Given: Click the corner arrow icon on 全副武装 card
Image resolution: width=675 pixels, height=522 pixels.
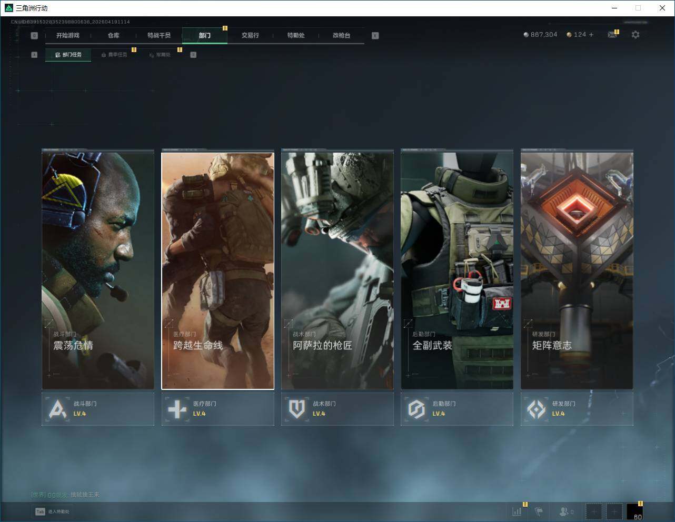Looking at the screenshot, I should 408,324.
